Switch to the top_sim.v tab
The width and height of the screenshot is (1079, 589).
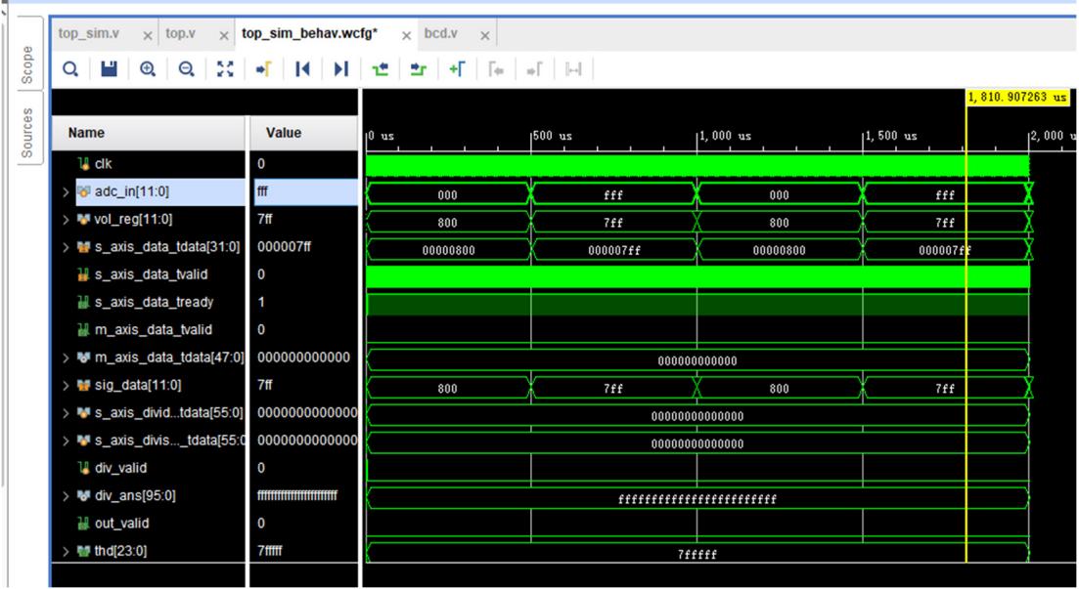(88, 34)
